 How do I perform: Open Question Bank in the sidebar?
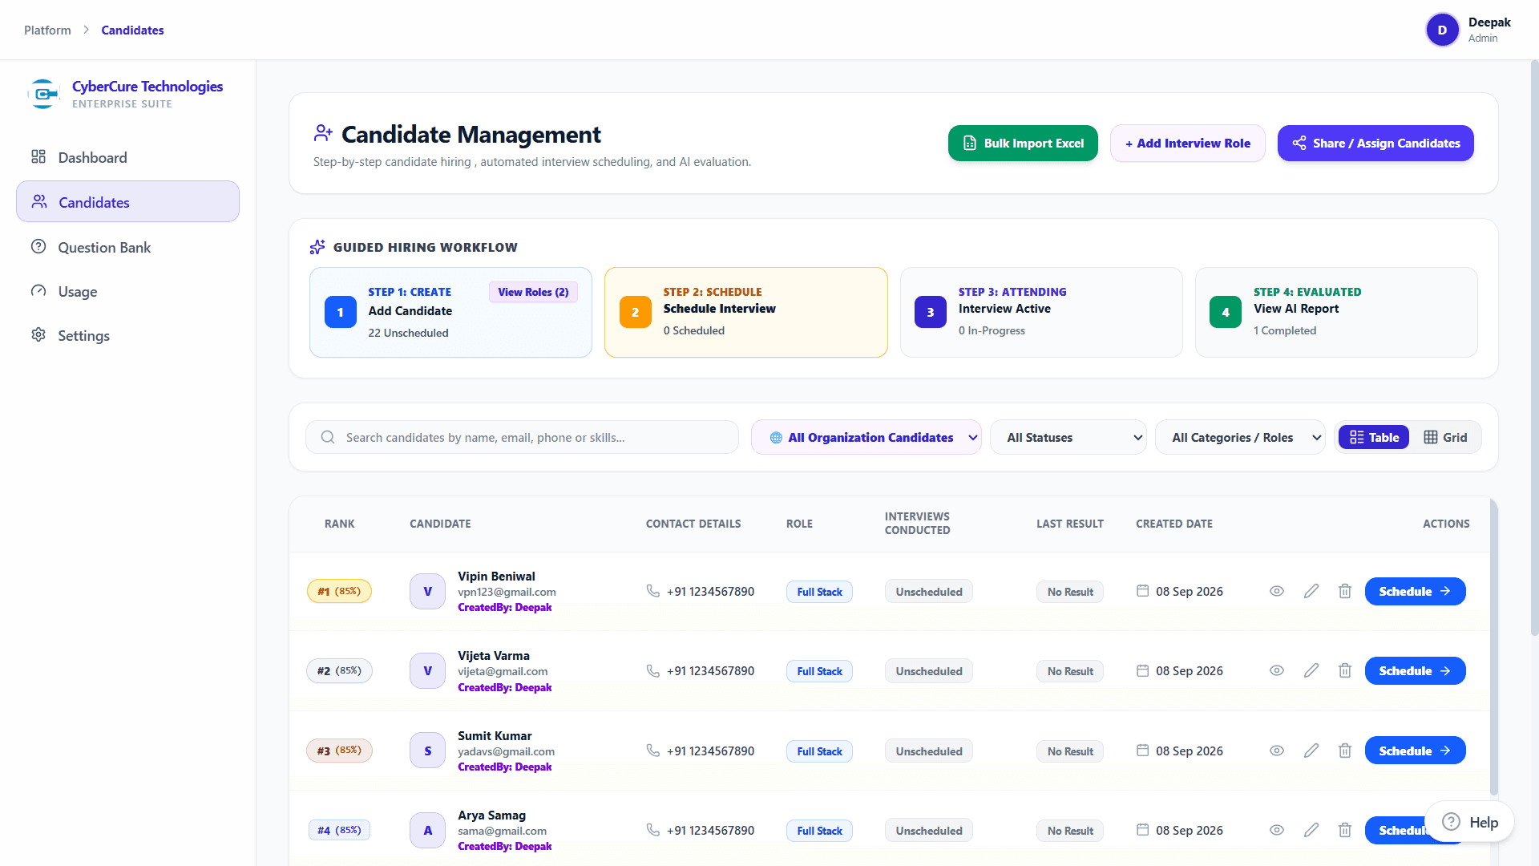coord(127,247)
